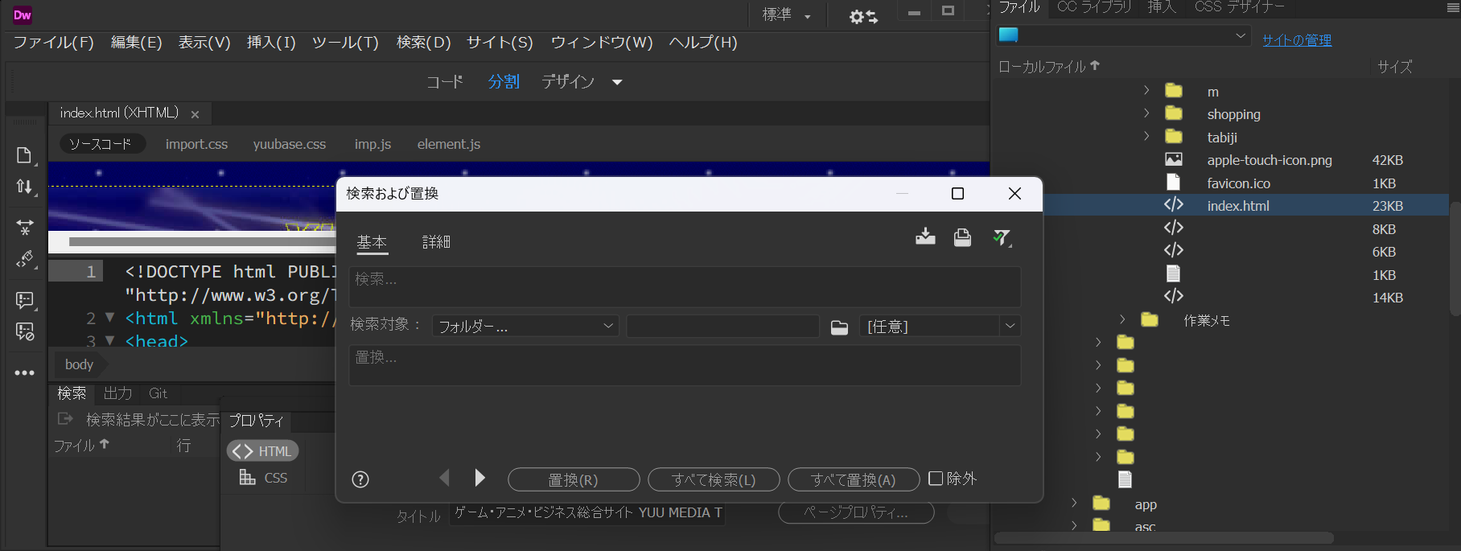Expand the app folder
Viewport: 1461px width, 551px height.
pyautogui.click(x=1074, y=504)
